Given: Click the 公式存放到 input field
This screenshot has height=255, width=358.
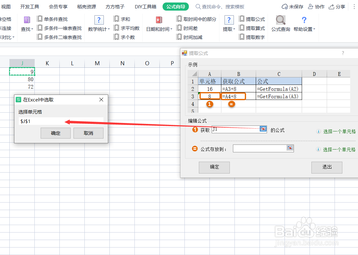Looking at the screenshot, I should [260, 148].
